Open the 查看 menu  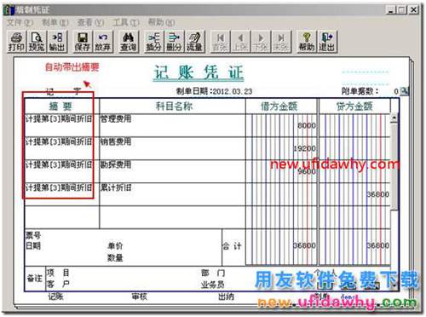pyautogui.click(x=90, y=22)
